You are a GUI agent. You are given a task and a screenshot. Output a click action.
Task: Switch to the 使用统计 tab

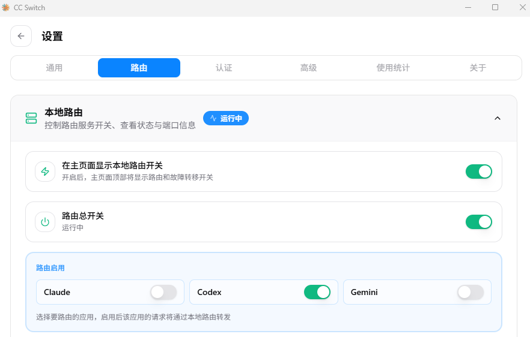pos(393,68)
